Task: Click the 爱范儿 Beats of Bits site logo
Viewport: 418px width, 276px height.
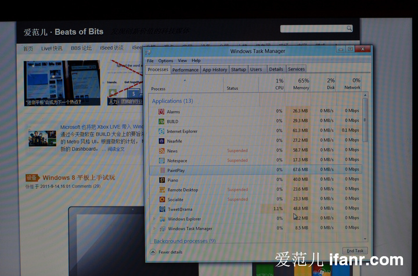Action: tap(63, 32)
